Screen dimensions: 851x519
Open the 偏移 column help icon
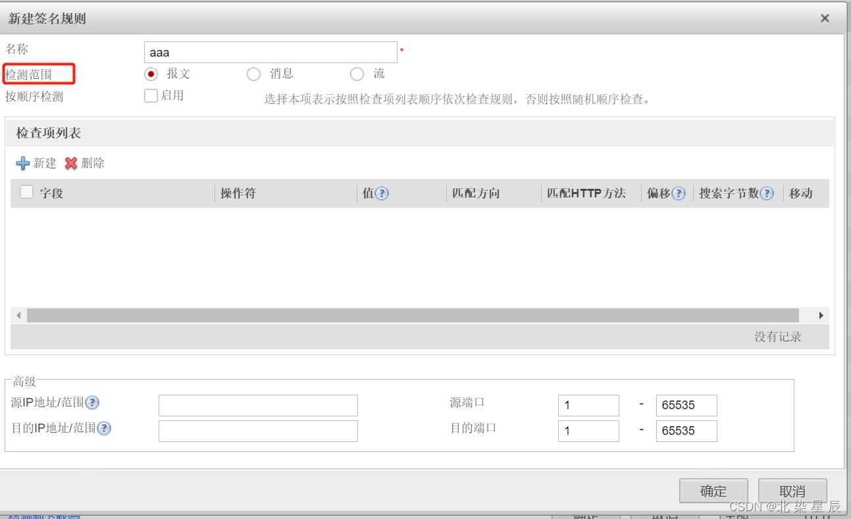pos(678,193)
